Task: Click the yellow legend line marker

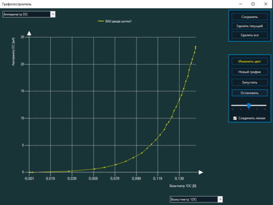Action: 101,21
